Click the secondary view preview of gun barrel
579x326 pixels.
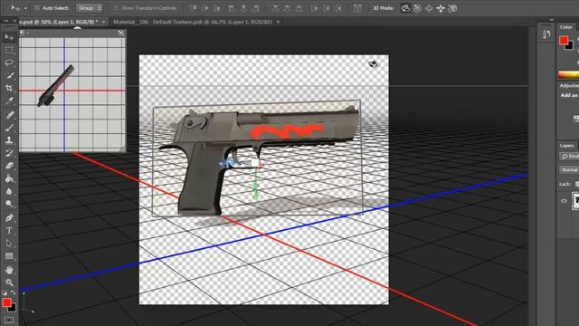click(56, 86)
